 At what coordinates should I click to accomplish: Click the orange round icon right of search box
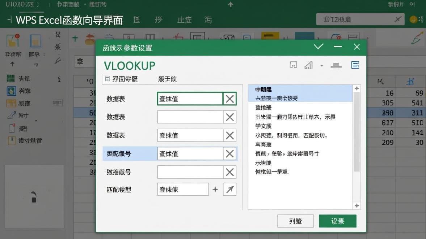[x=413, y=19]
